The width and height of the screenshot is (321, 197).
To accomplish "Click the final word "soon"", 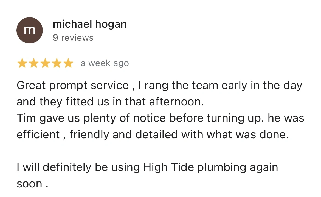I will click(x=29, y=184).
